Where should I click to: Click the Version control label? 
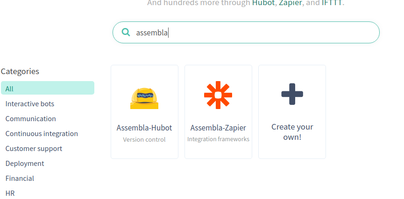[144, 140]
